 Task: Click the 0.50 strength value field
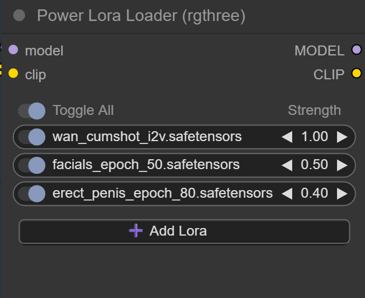coord(314,164)
